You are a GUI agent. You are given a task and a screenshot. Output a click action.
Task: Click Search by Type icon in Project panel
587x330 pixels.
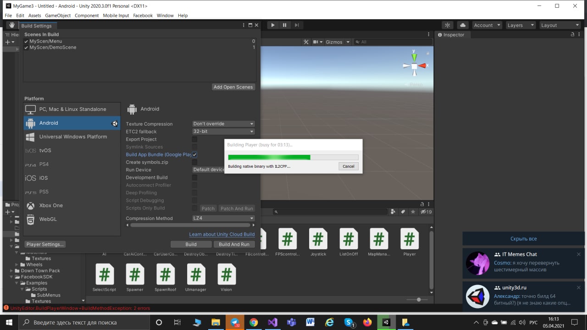pyautogui.click(x=393, y=212)
